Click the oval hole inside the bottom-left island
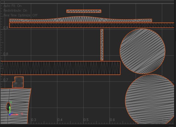Image resolution: width=176 pixels, height=127 pixels. [x=8, y=107]
